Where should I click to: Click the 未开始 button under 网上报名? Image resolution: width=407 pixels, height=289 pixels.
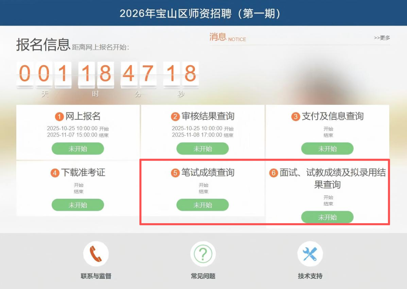[x=78, y=149]
